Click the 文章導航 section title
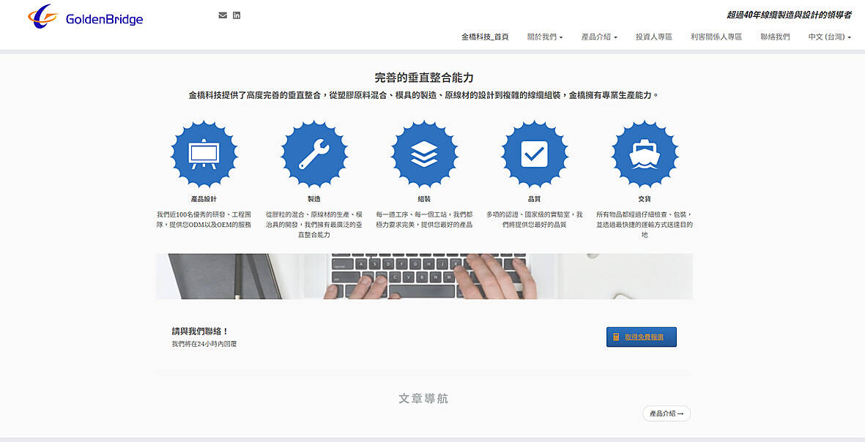 [x=423, y=399]
